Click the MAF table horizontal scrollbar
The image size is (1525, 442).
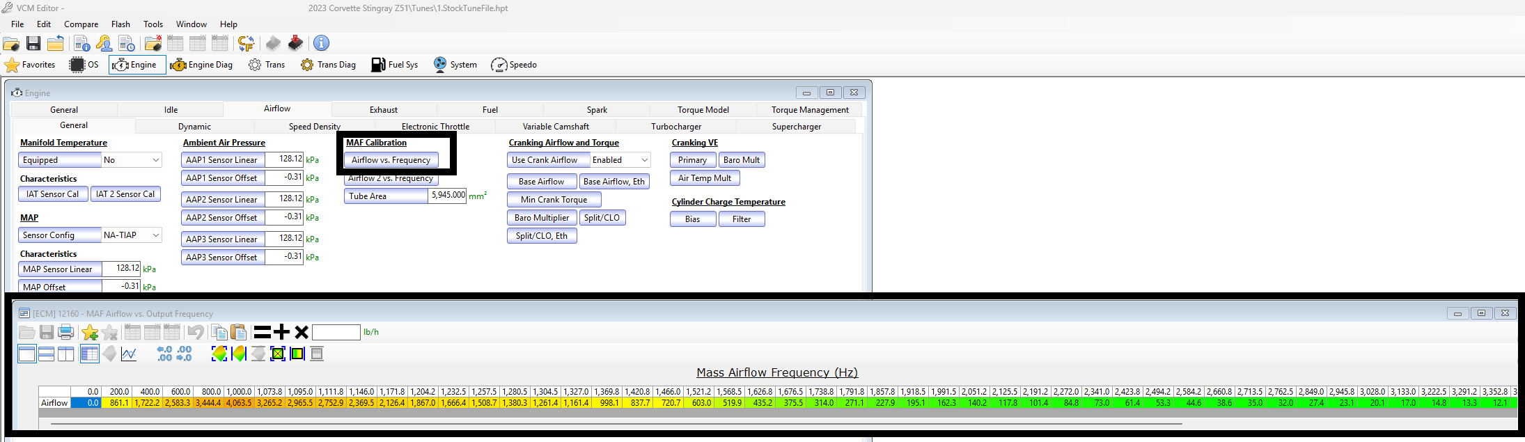click(x=616, y=423)
